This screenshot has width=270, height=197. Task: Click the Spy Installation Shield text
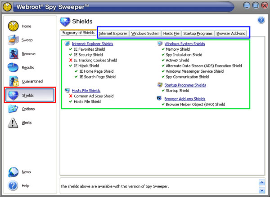184,55
